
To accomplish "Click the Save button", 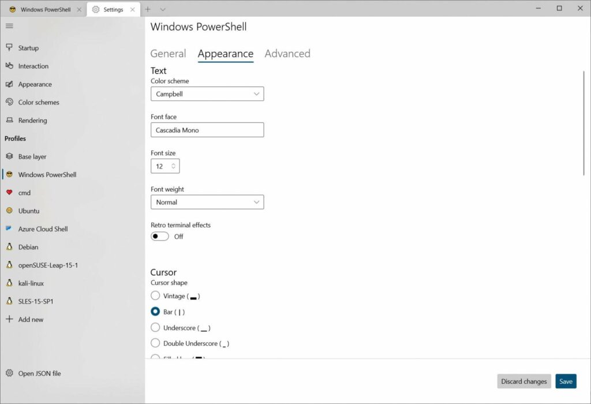I will tap(566, 381).
